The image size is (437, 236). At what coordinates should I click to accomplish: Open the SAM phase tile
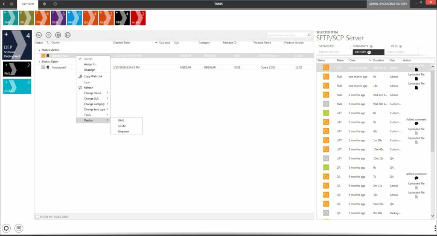click(11, 18)
